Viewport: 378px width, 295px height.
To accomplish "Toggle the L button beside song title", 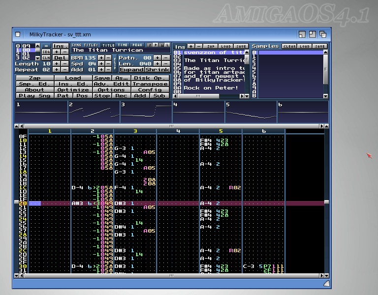I will [x=168, y=45].
